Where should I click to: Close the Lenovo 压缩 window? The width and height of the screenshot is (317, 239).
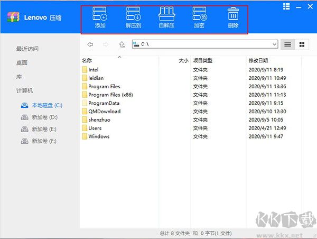(310, 6)
